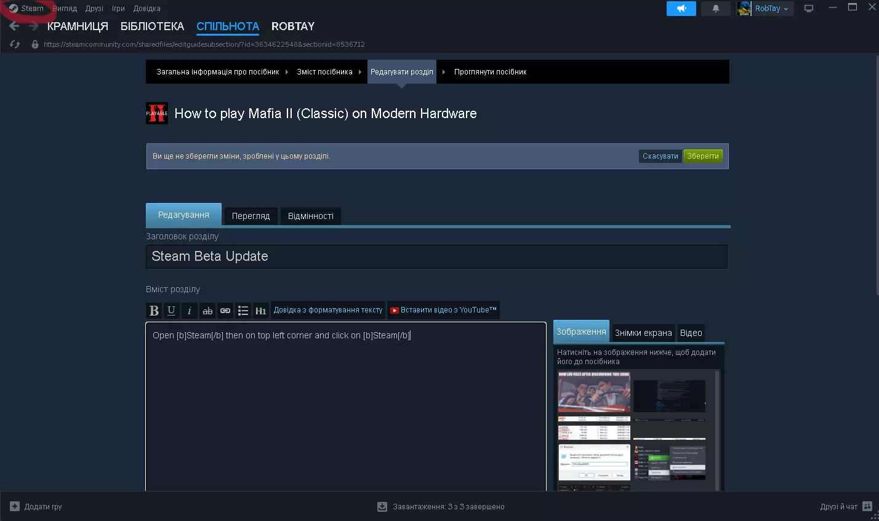Save the section with Зберегти
This screenshot has width=879, height=521.
click(x=703, y=156)
